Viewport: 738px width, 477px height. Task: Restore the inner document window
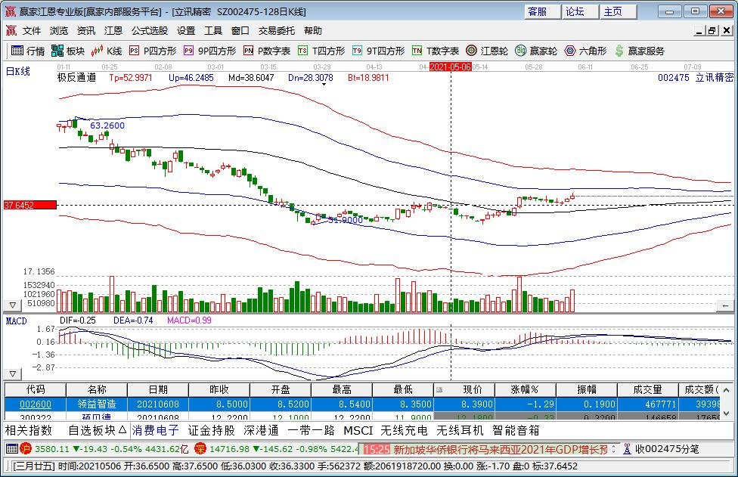[712, 31]
